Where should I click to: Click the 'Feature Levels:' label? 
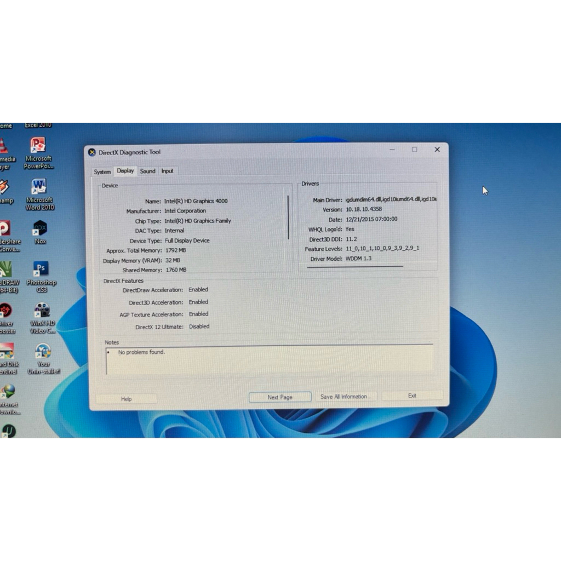323,249
